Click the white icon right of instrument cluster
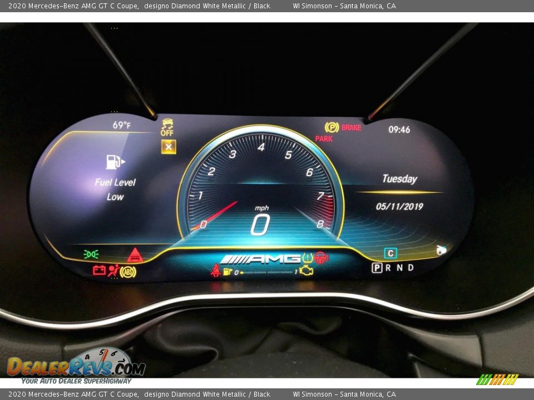This screenshot has height=400, width=534. (x=442, y=250)
